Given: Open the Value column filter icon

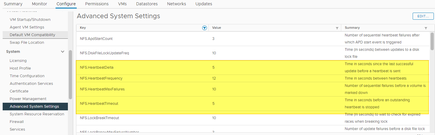Looking at the screenshot, I should tap(337, 28).
